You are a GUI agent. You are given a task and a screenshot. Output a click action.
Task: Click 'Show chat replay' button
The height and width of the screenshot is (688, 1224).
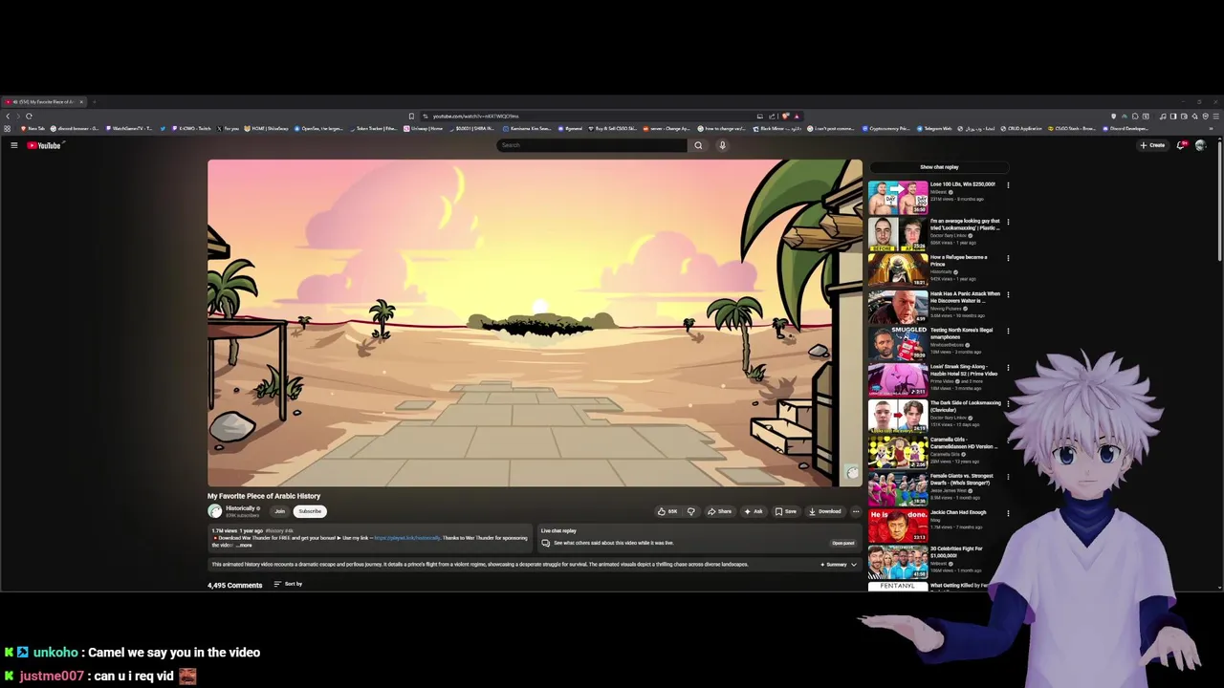939,167
